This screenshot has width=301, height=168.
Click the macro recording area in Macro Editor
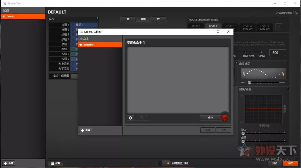pyautogui.click(x=178, y=80)
